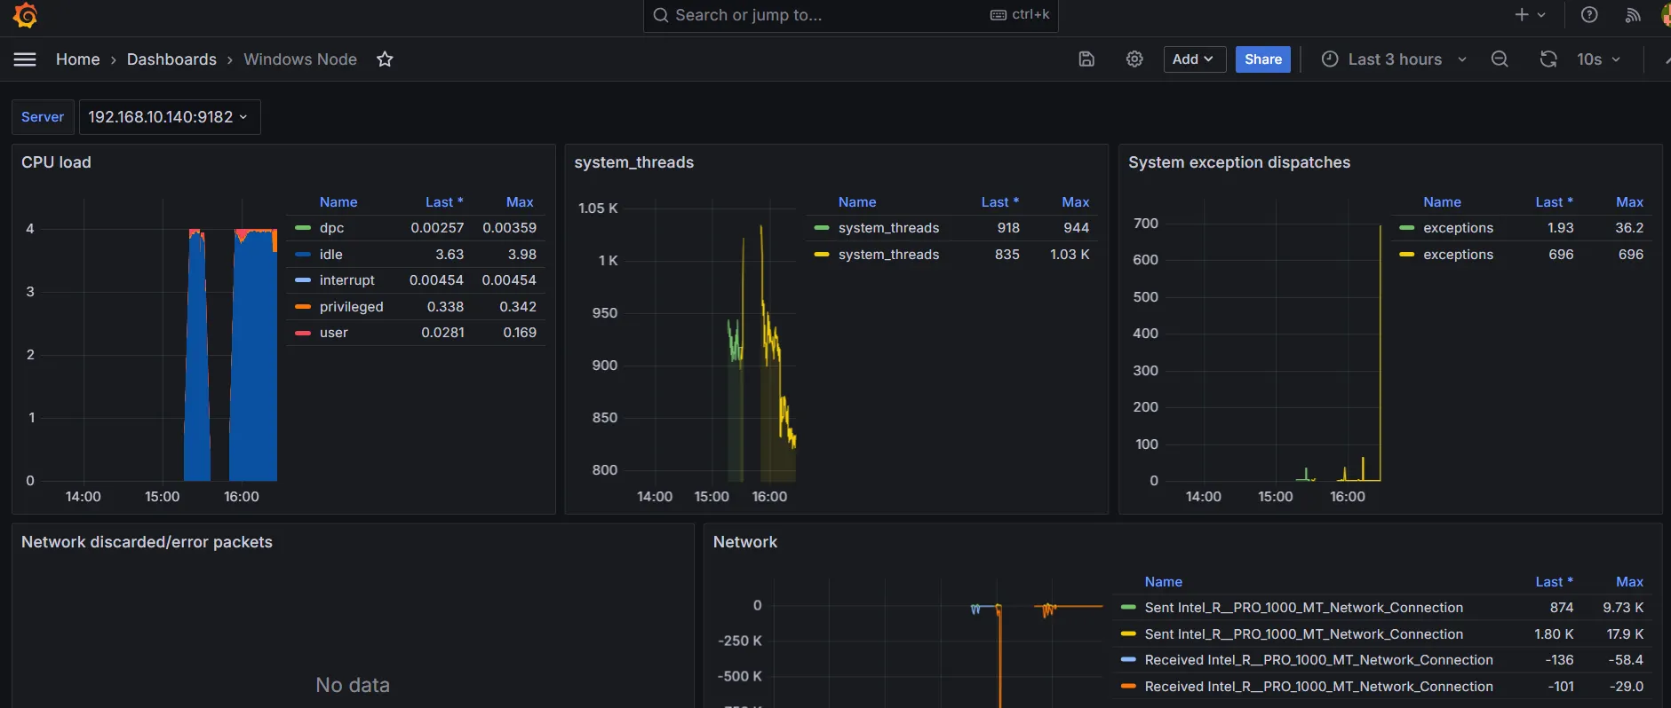1671x708 pixels.
Task: Open the hamburger navigation menu
Action: point(25,59)
